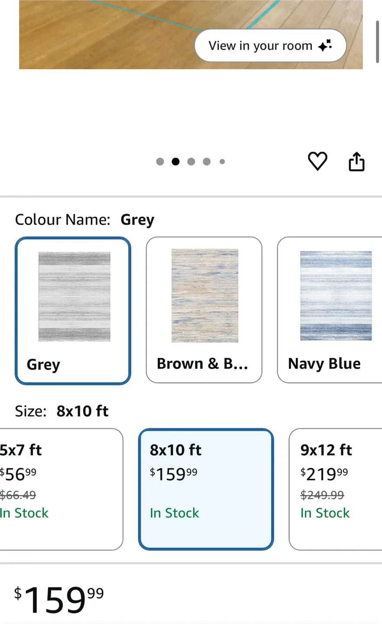Click the $159.99 price text
The image size is (382, 624).
(x=58, y=598)
